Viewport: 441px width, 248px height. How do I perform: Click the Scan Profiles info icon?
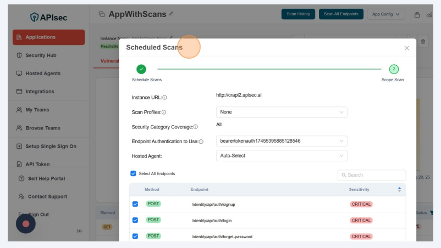click(164, 112)
